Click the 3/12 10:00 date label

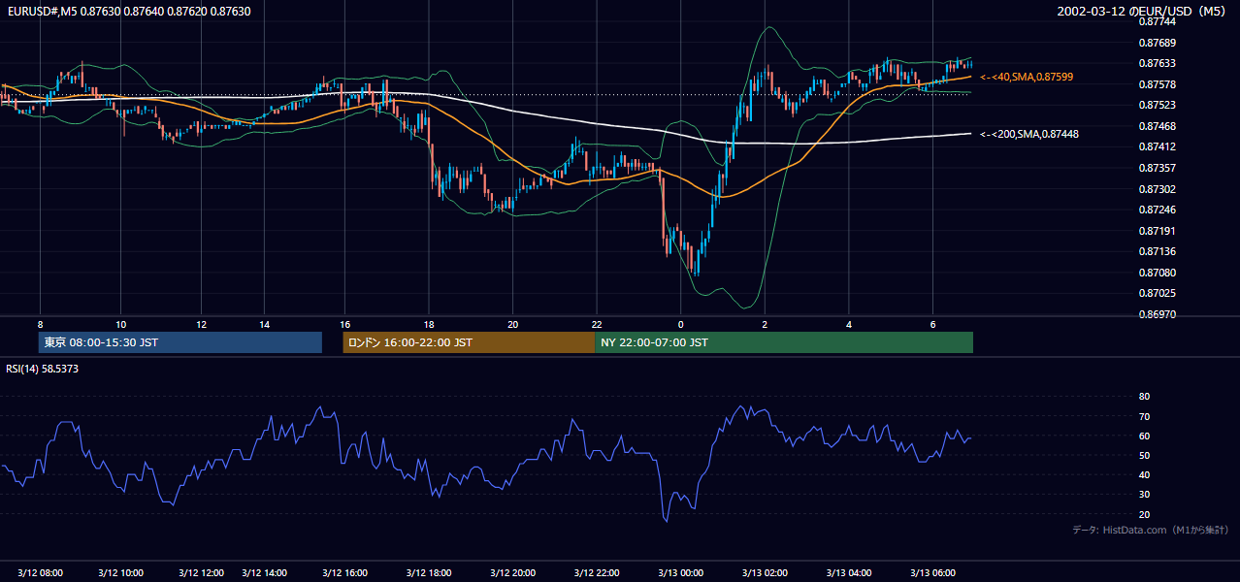(x=121, y=572)
